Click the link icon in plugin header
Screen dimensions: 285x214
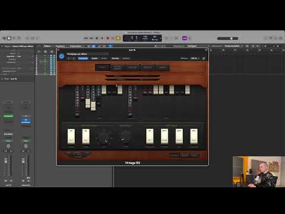pos(204,58)
